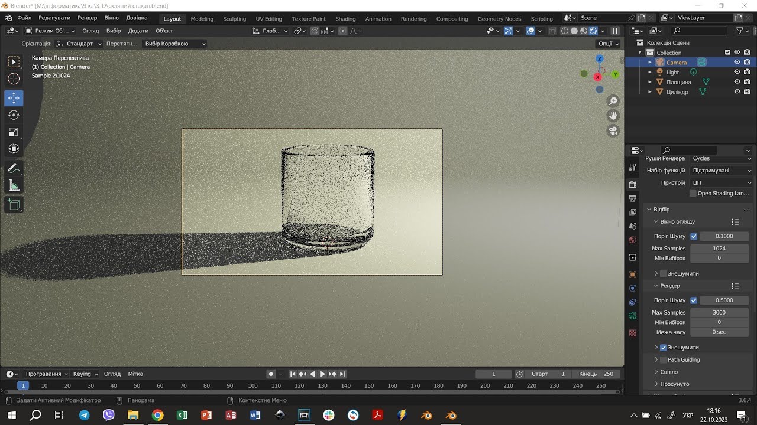
Task: Jump to the timeline end frame button
Action: [342, 374]
